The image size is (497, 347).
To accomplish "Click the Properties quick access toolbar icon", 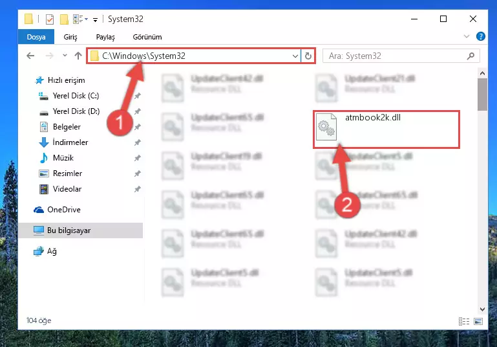I will (50, 19).
